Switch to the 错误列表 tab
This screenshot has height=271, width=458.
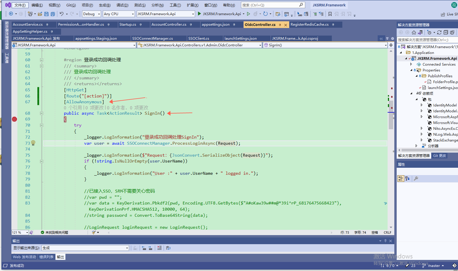46,257
